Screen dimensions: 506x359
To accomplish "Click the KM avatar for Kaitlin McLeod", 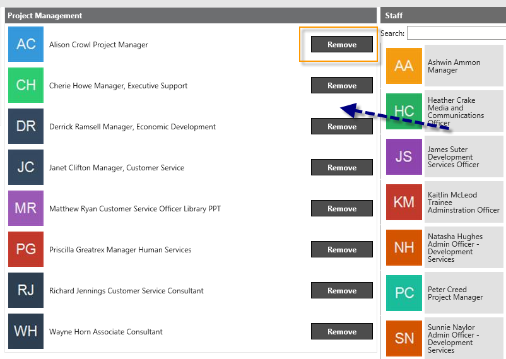I will 404,202.
